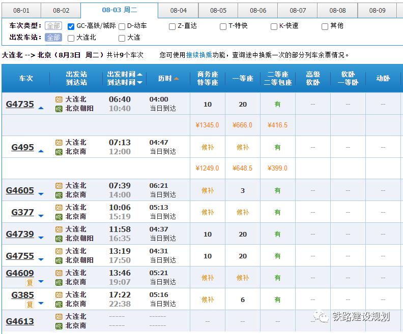The image size is (403, 334).
Task: Click the 终 terminal icon in the G4739 row
Action: click(x=59, y=238)
